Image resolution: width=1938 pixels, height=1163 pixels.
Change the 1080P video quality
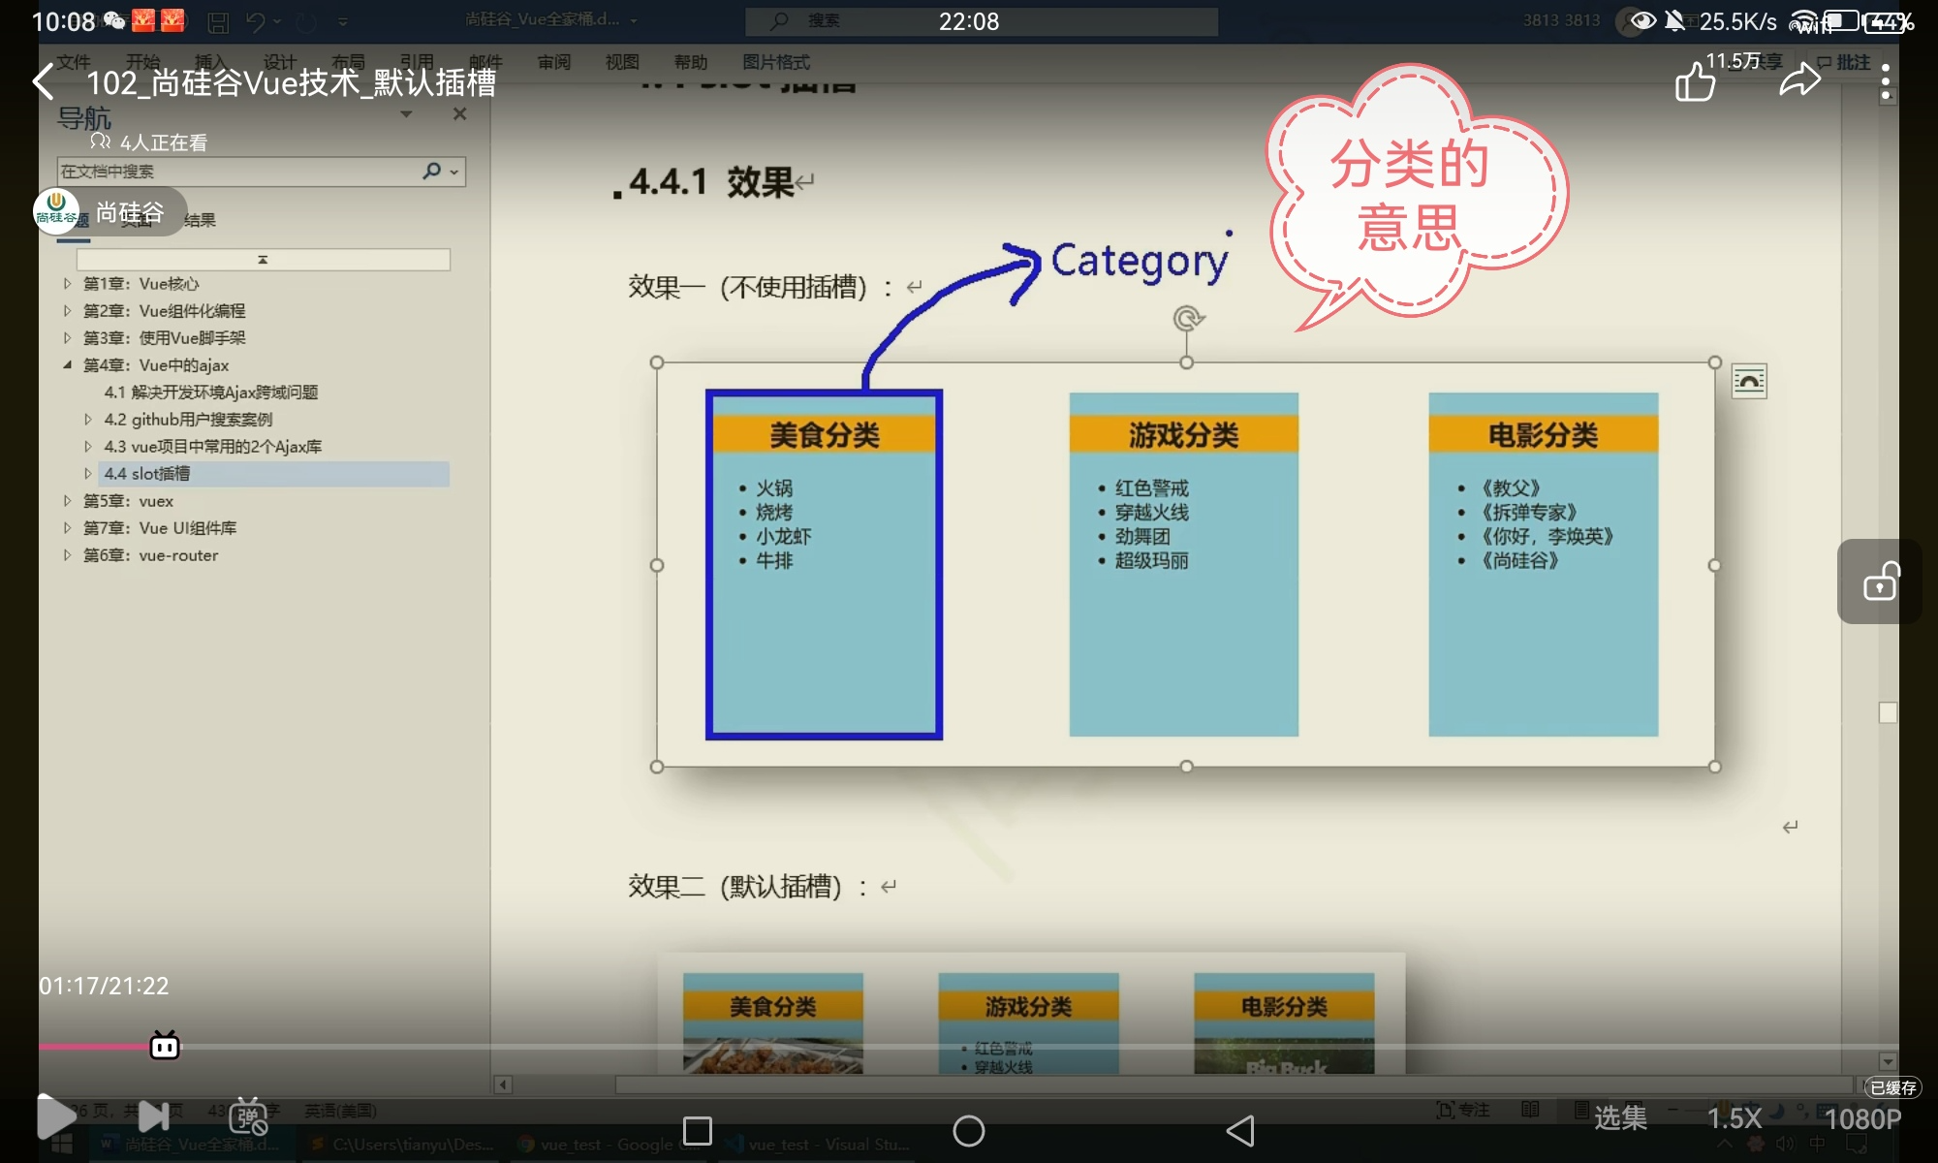(x=1861, y=1119)
